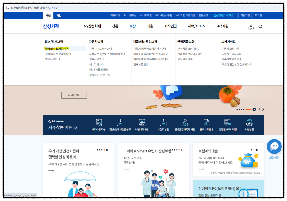Open the MY account icon
This screenshot has height=201, width=287.
coord(251,27)
